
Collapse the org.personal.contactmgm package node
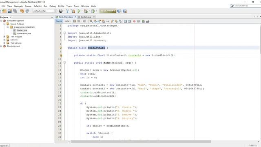point(8,27)
